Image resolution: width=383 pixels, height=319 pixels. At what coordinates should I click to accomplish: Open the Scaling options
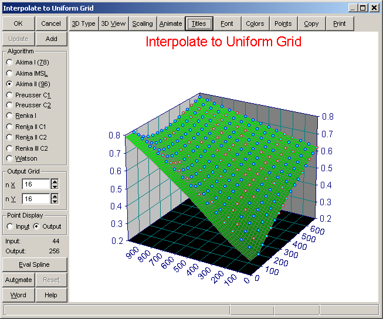click(x=143, y=23)
